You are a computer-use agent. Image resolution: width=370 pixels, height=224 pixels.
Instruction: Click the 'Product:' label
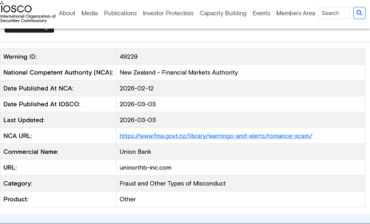click(x=16, y=199)
